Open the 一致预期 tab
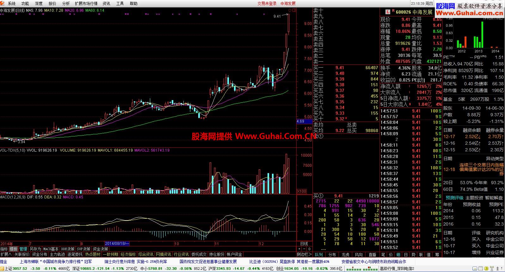The height and width of the screenshot is (272, 505). click(x=110, y=254)
